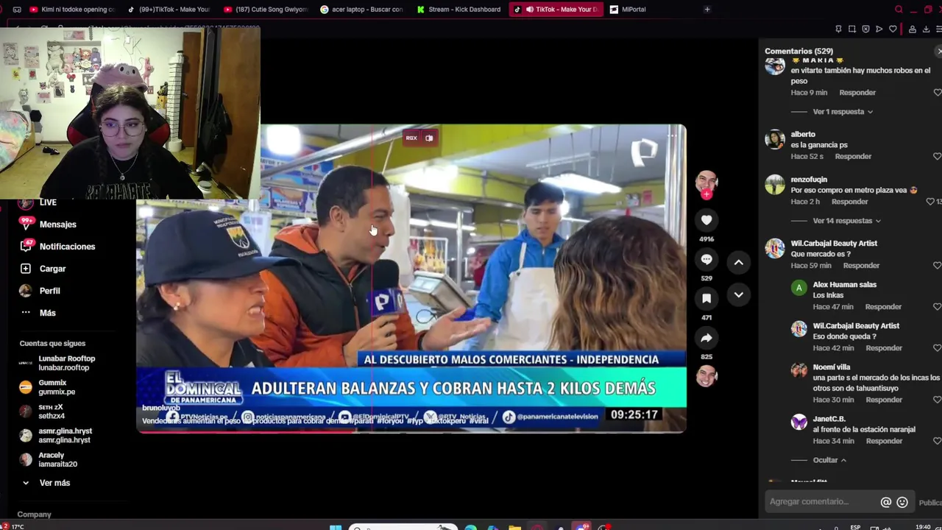Like JanetC.B.'s reply heart
This screenshot has height=530, width=942.
point(937,441)
